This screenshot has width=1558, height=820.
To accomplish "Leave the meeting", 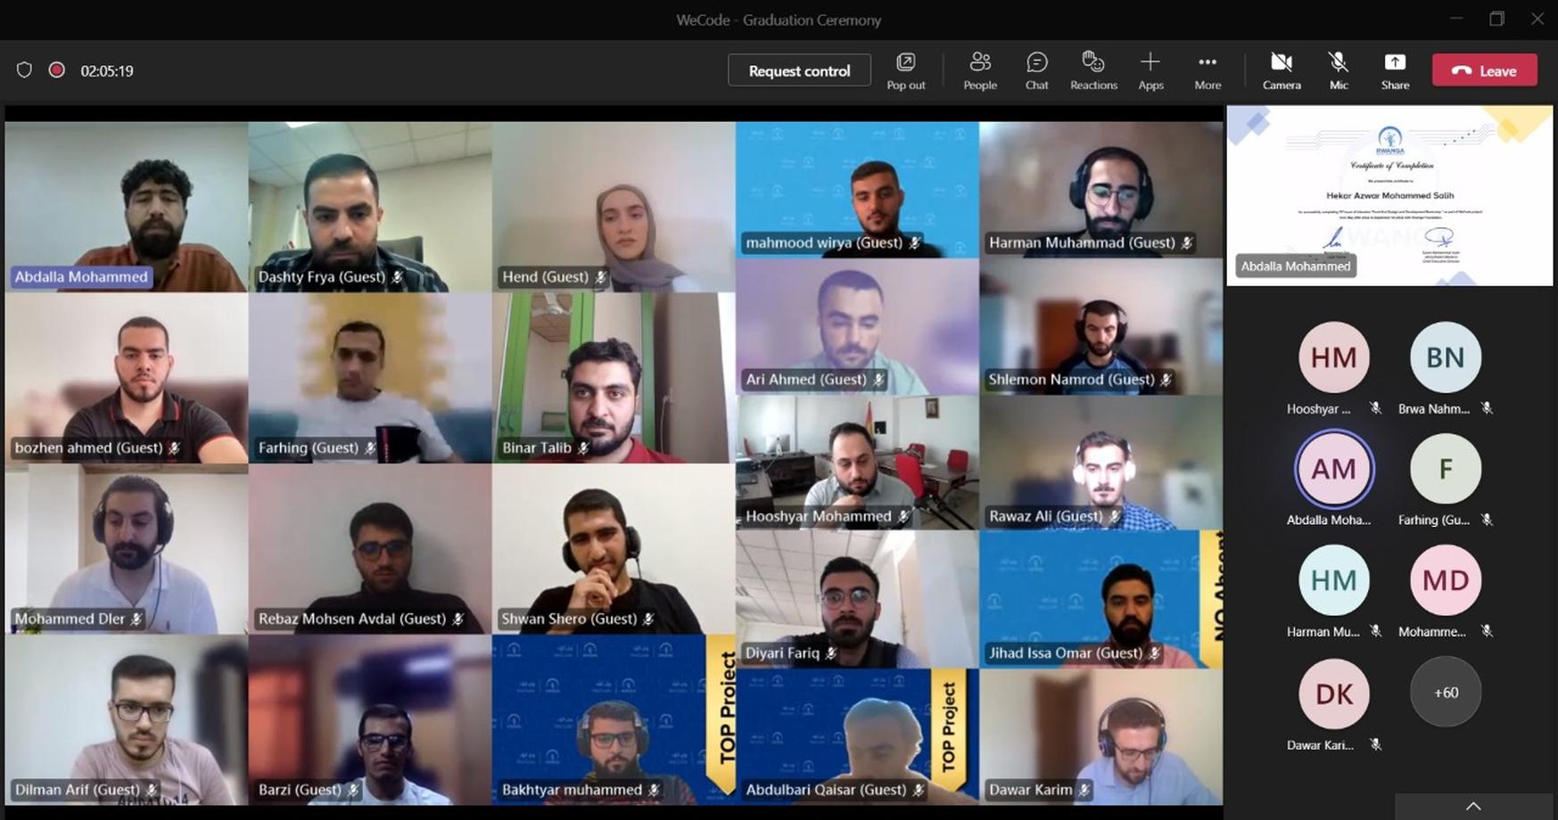I will pos(1484,70).
